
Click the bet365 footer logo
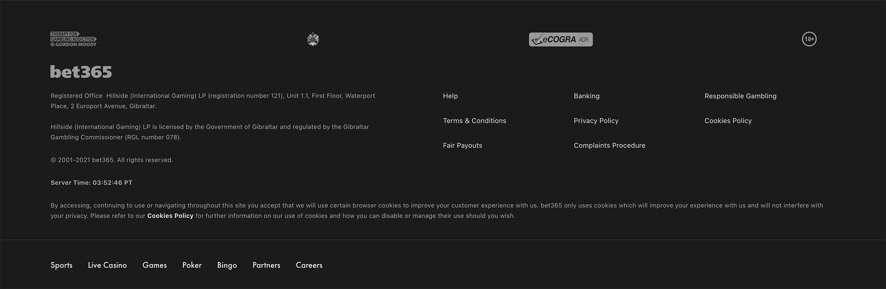tap(81, 72)
